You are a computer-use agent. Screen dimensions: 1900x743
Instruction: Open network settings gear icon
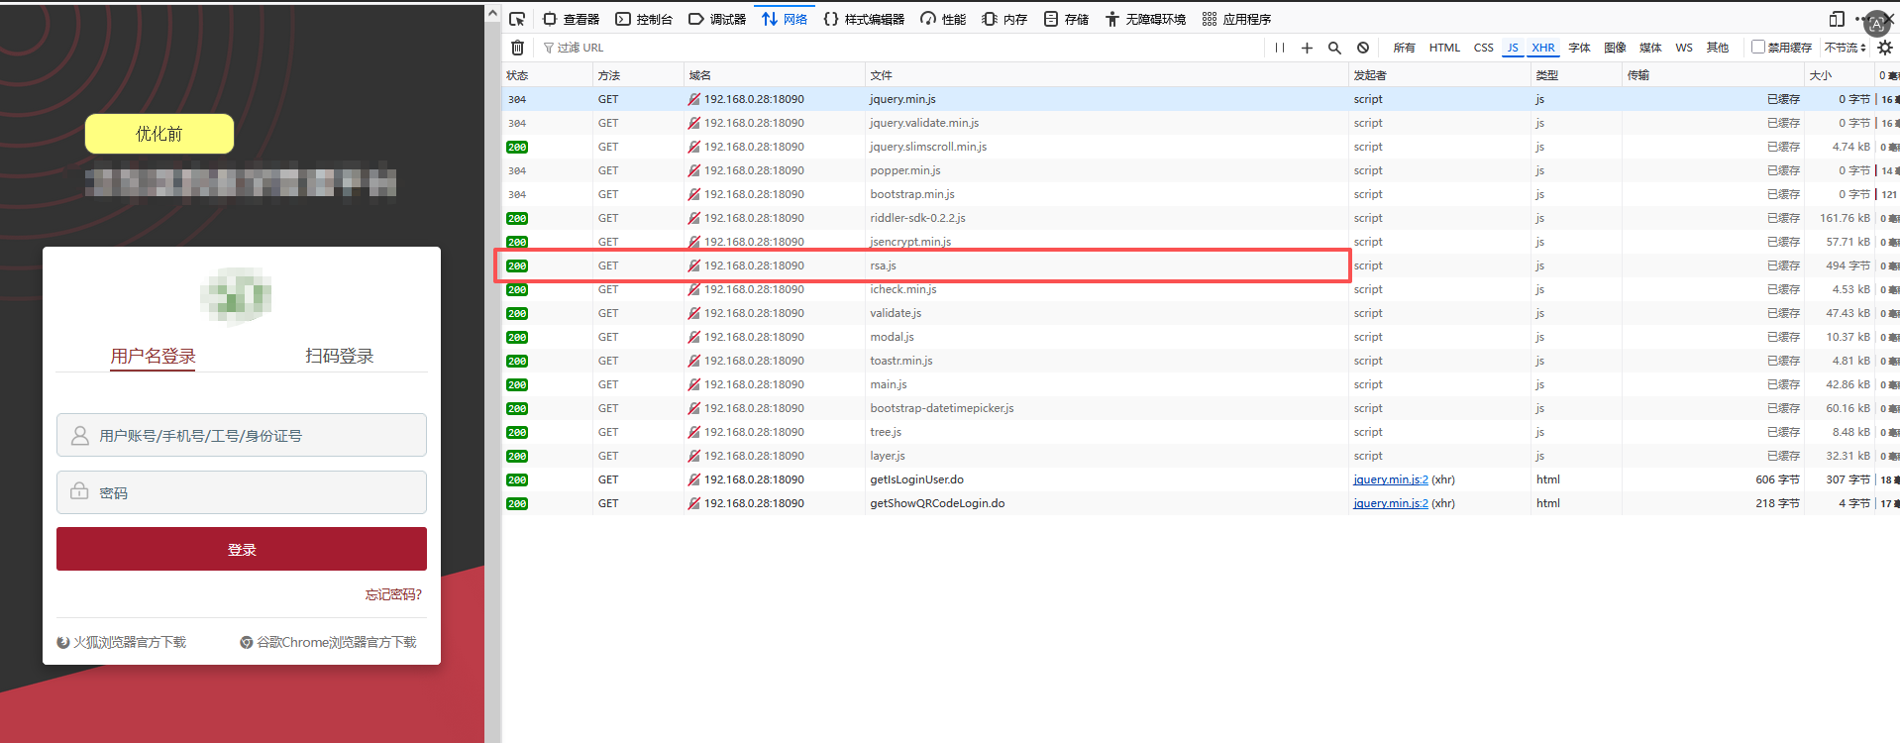(x=1885, y=48)
